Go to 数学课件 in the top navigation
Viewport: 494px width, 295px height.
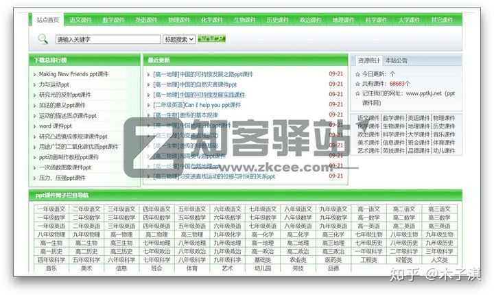click(x=113, y=20)
